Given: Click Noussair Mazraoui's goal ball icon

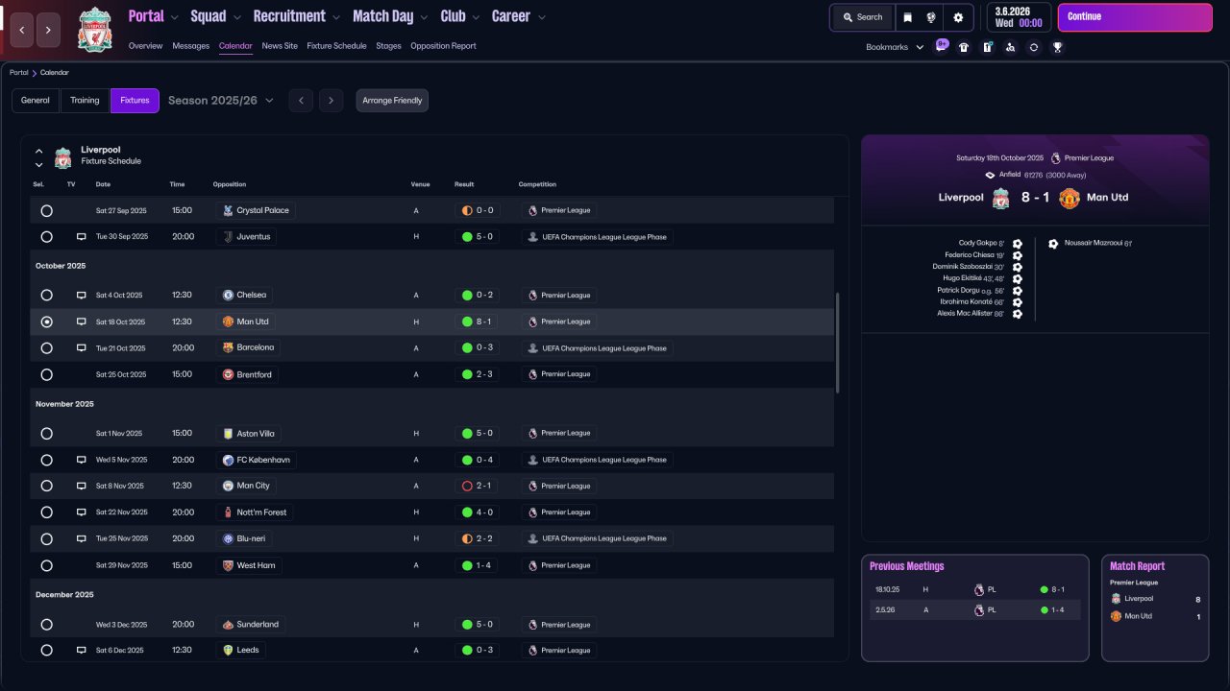Looking at the screenshot, I should click(1053, 244).
